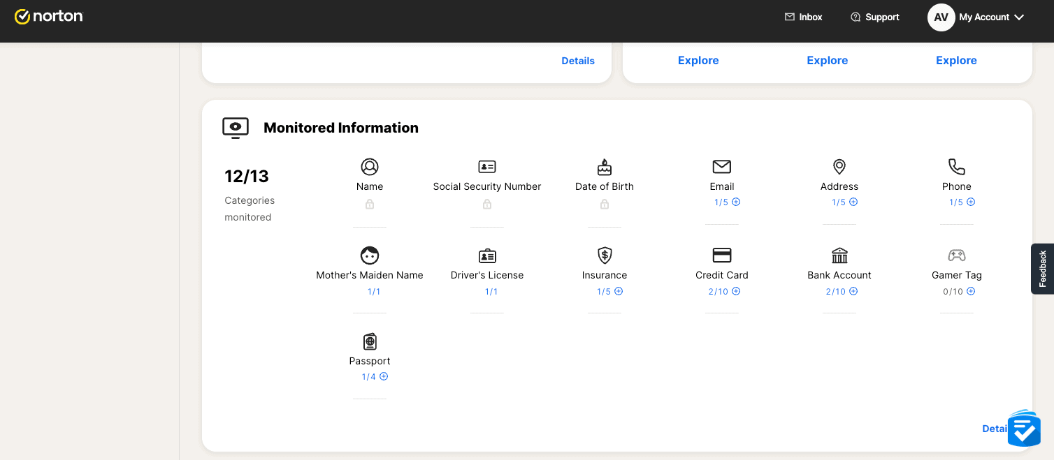Click the Email 1/5 count
This screenshot has height=460, width=1054.
coord(721,202)
